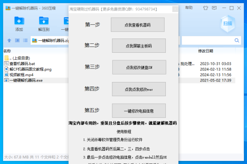
Task: Click the 第二步 label
Action: coord(92,45)
